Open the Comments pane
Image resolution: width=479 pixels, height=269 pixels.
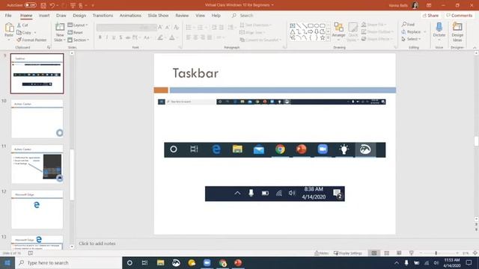click(459, 15)
